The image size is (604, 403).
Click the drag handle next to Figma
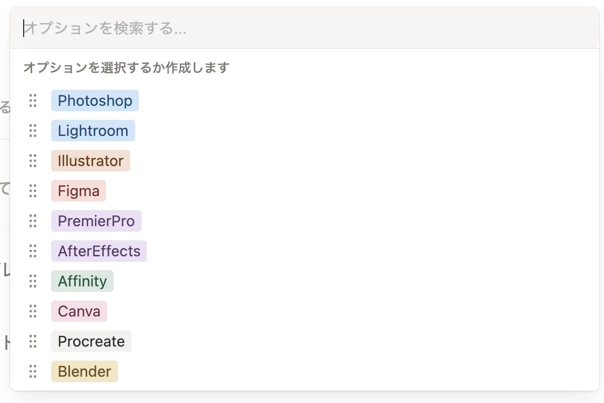(x=33, y=191)
